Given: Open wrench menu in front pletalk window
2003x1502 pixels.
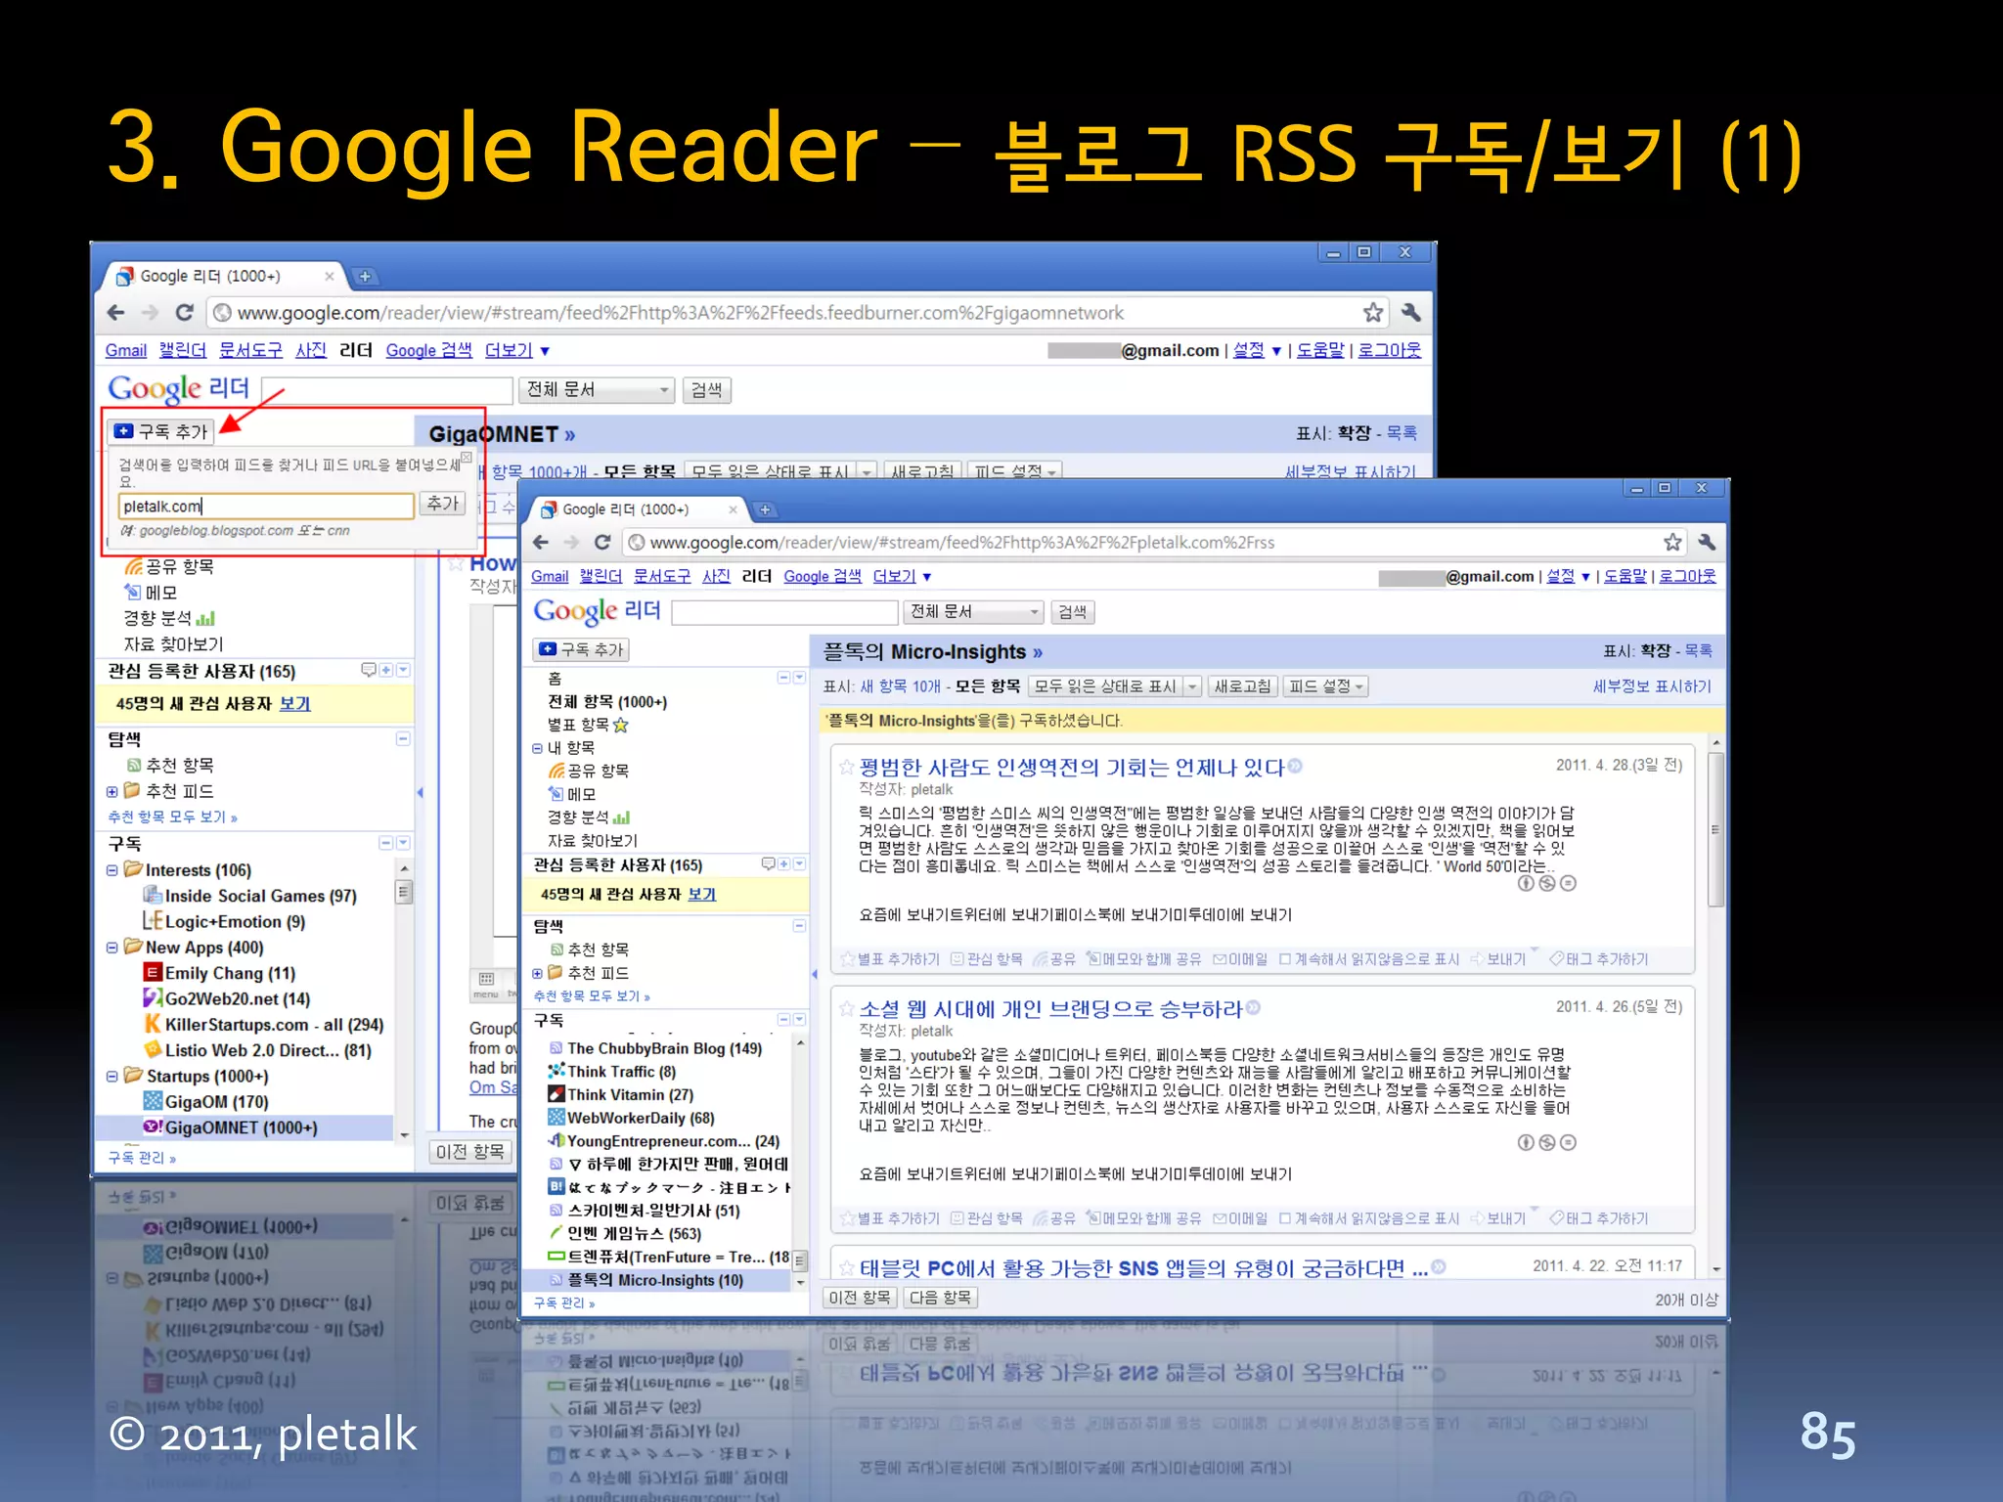Looking at the screenshot, I should [x=1707, y=542].
